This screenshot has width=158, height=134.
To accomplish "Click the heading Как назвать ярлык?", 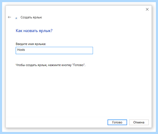I will coord(34,31).
